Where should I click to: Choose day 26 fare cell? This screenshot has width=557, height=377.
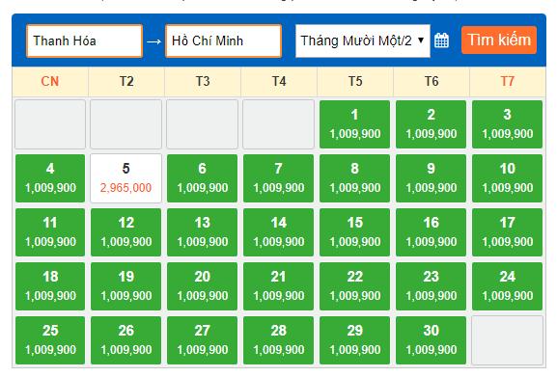pyautogui.click(x=125, y=340)
